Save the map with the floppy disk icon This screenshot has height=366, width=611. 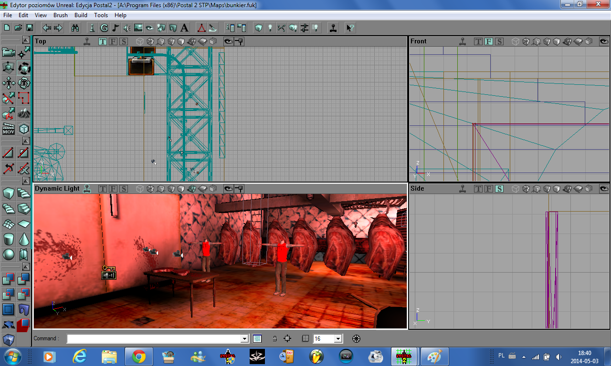click(29, 28)
